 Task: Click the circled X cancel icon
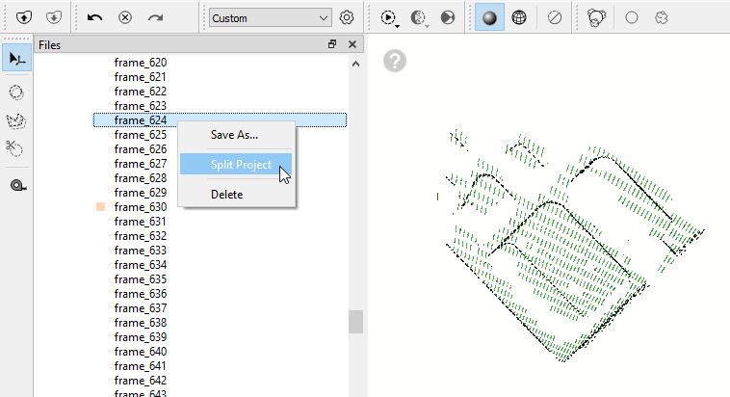(125, 17)
